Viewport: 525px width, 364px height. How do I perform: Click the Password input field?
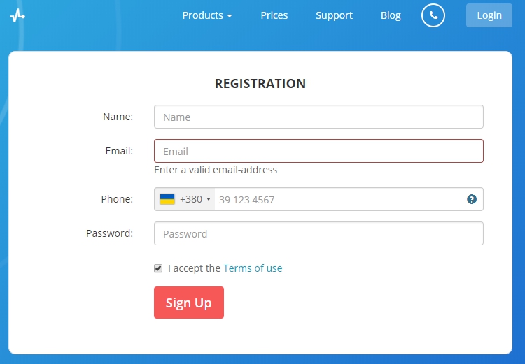(318, 233)
